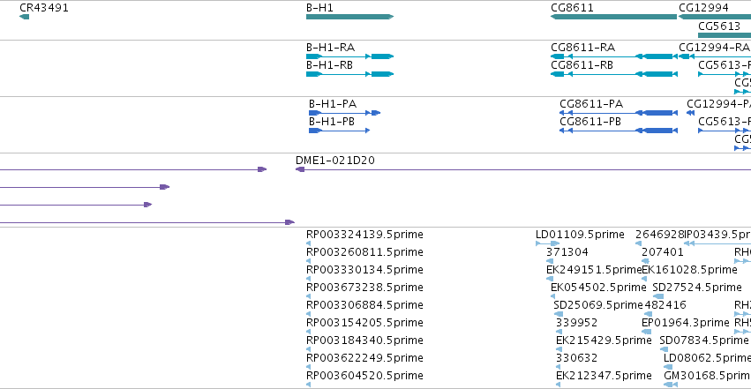Select the B-H1 gene label
This screenshot has height=389, width=751.
point(319,8)
